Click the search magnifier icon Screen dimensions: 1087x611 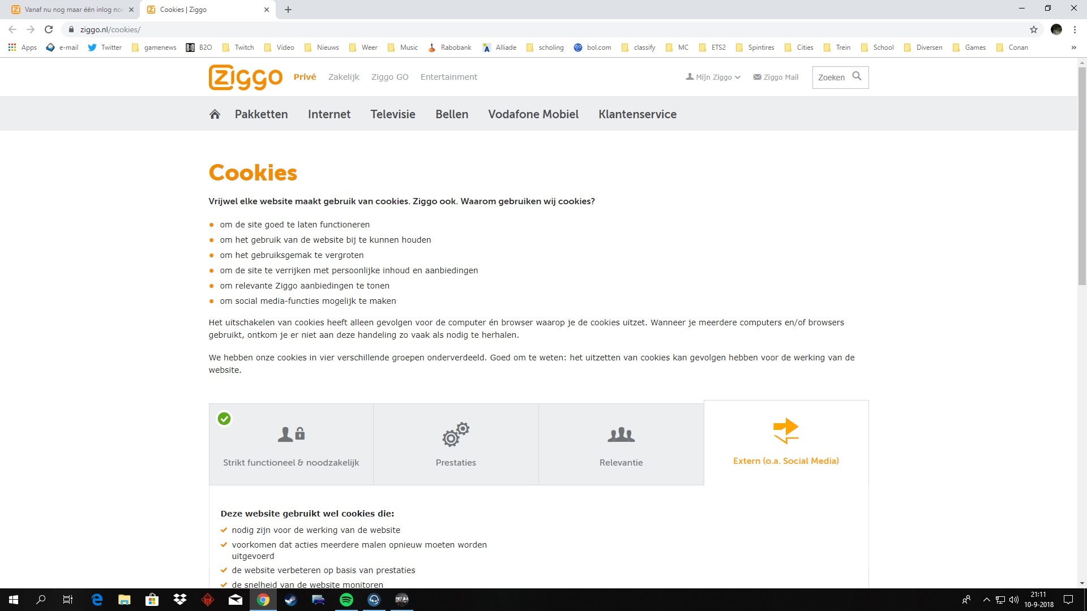click(857, 76)
